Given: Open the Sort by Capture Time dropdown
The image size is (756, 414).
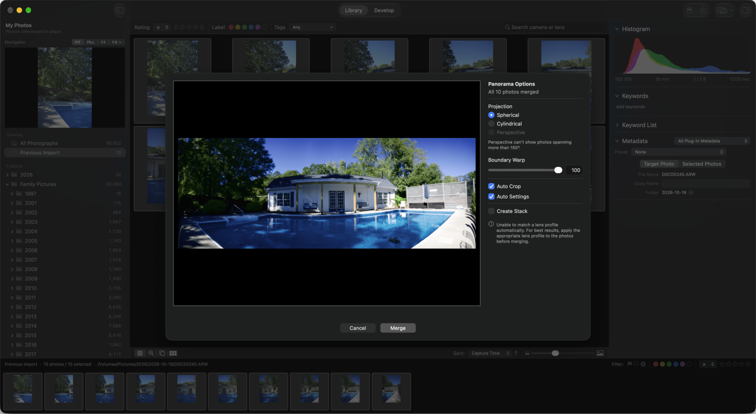Looking at the screenshot, I should click(490, 353).
